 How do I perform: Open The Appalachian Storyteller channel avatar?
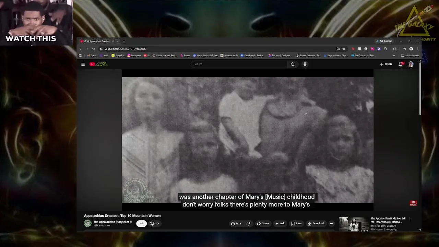click(88, 223)
